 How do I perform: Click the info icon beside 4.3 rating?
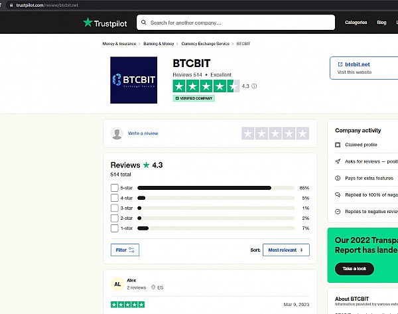tap(254, 86)
